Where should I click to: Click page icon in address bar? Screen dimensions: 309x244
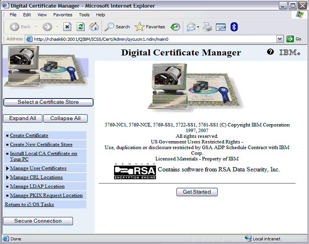[29, 39]
